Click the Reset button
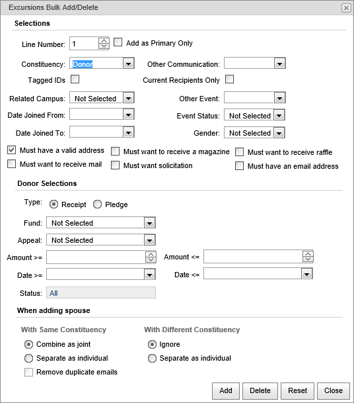354x403 pixels. point(298,390)
